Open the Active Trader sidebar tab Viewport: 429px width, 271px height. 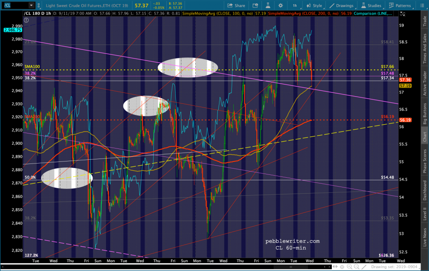pyautogui.click(x=425, y=83)
